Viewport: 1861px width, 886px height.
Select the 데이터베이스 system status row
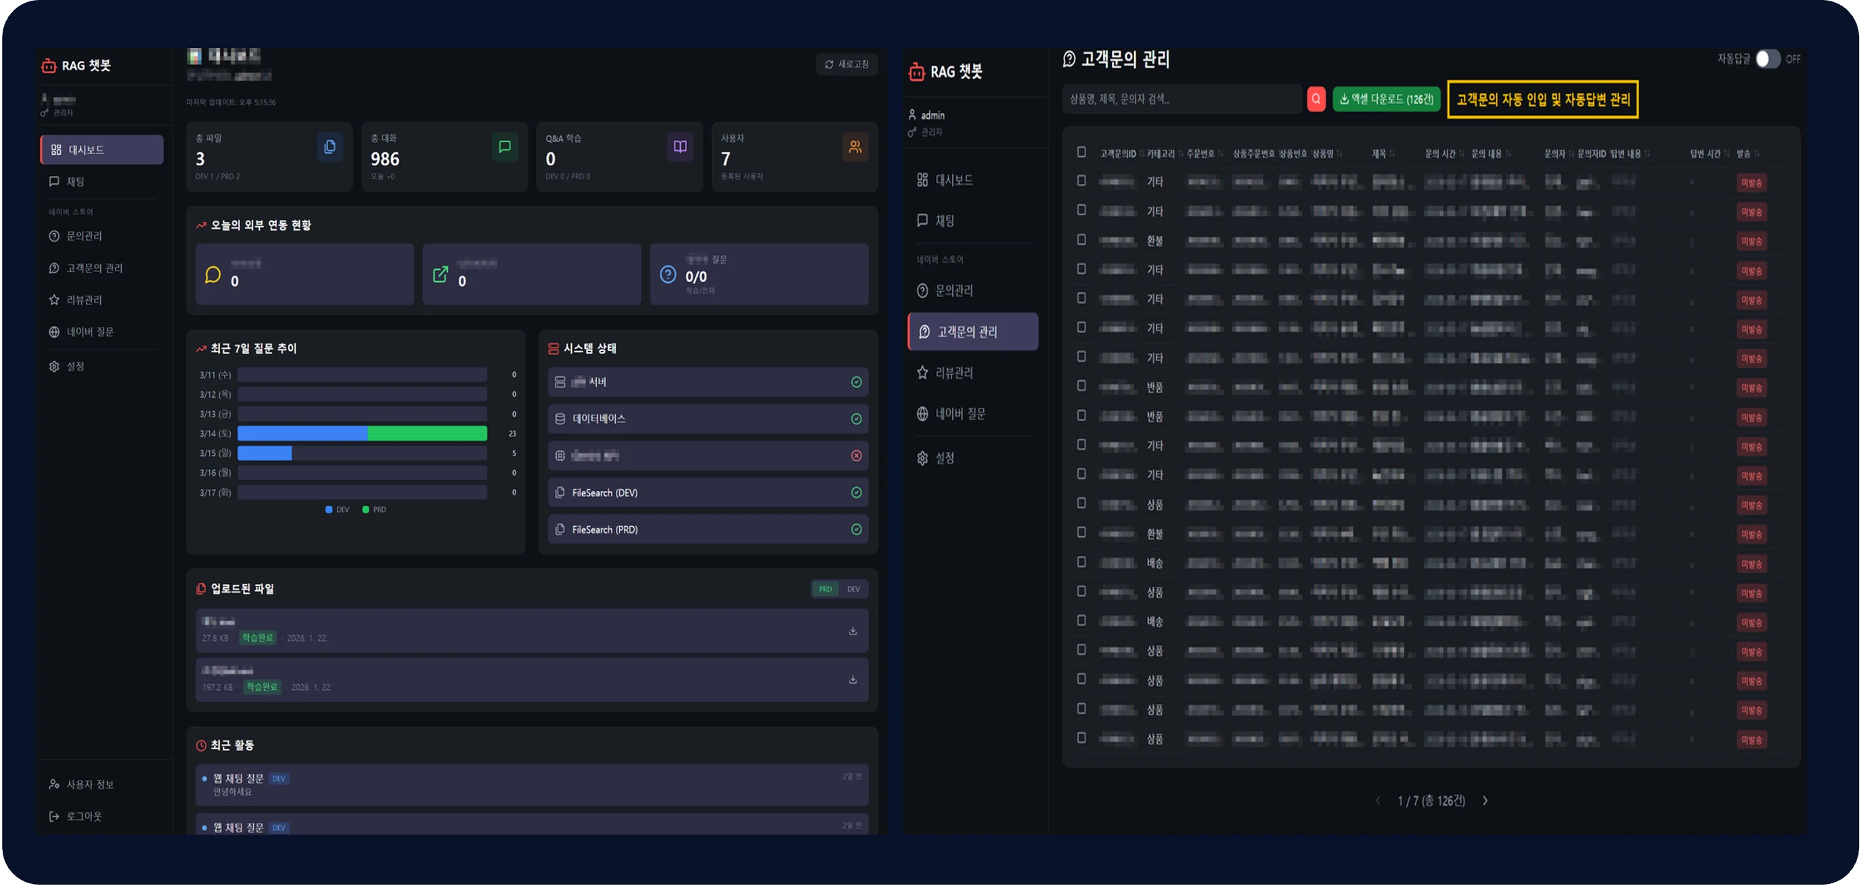pos(708,419)
